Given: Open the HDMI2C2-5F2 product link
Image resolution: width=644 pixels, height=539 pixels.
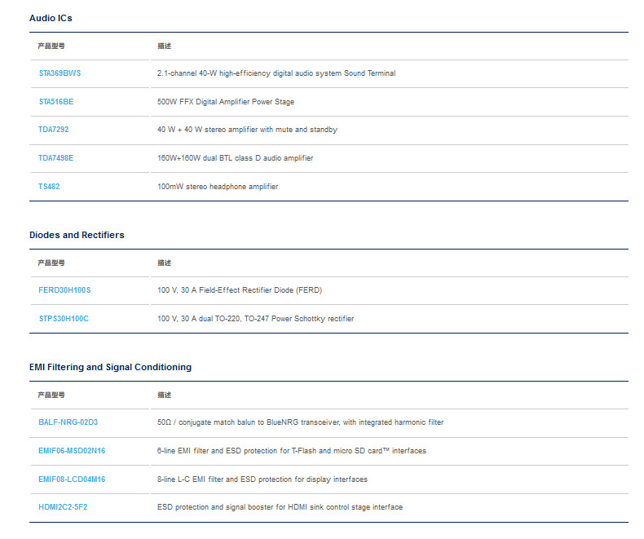Looking at the screenshot, I should [x=63, y=507].
